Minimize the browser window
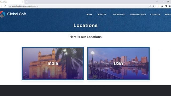Screen dimensions: 171x96 click(162, 2)
